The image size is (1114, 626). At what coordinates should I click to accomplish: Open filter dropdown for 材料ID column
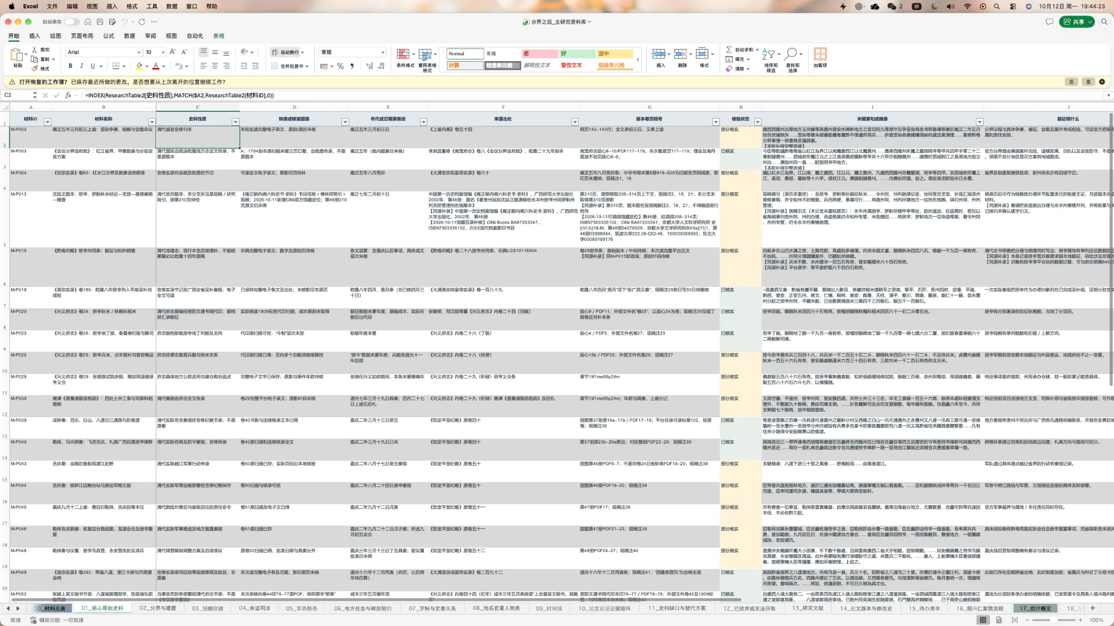point(47,122)
